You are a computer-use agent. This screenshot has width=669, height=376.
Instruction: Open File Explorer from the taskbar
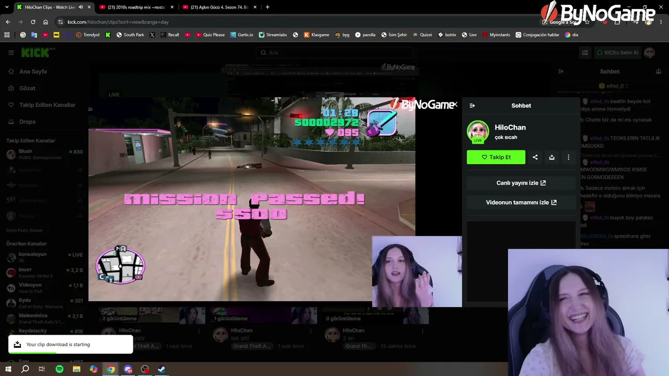point(76,369)
